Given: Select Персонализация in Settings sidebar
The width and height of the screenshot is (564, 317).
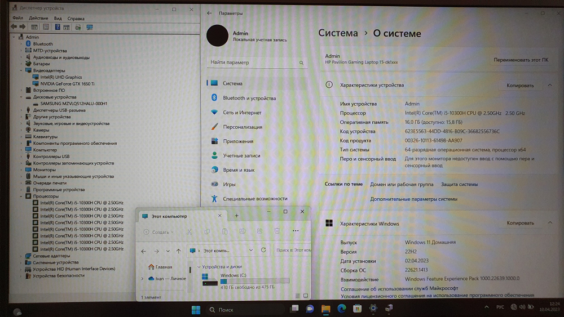Looking at the screenshot, I should coord(242,127).
